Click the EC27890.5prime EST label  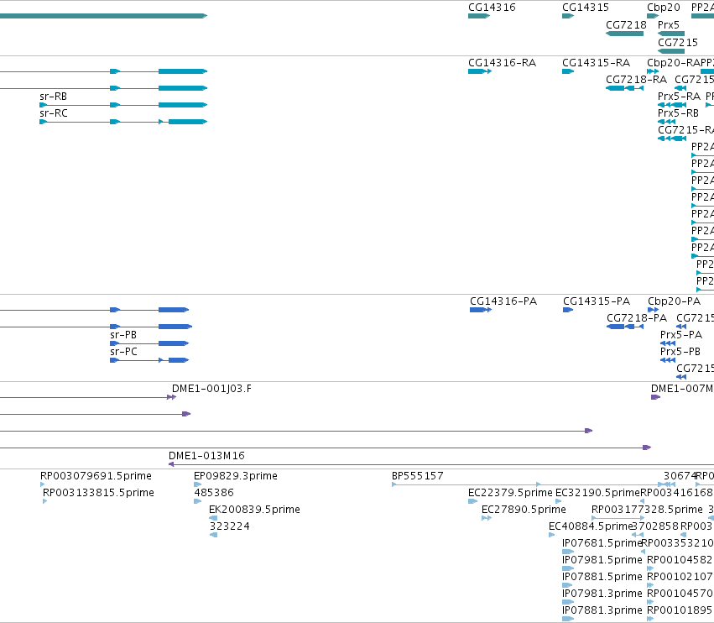524,510
